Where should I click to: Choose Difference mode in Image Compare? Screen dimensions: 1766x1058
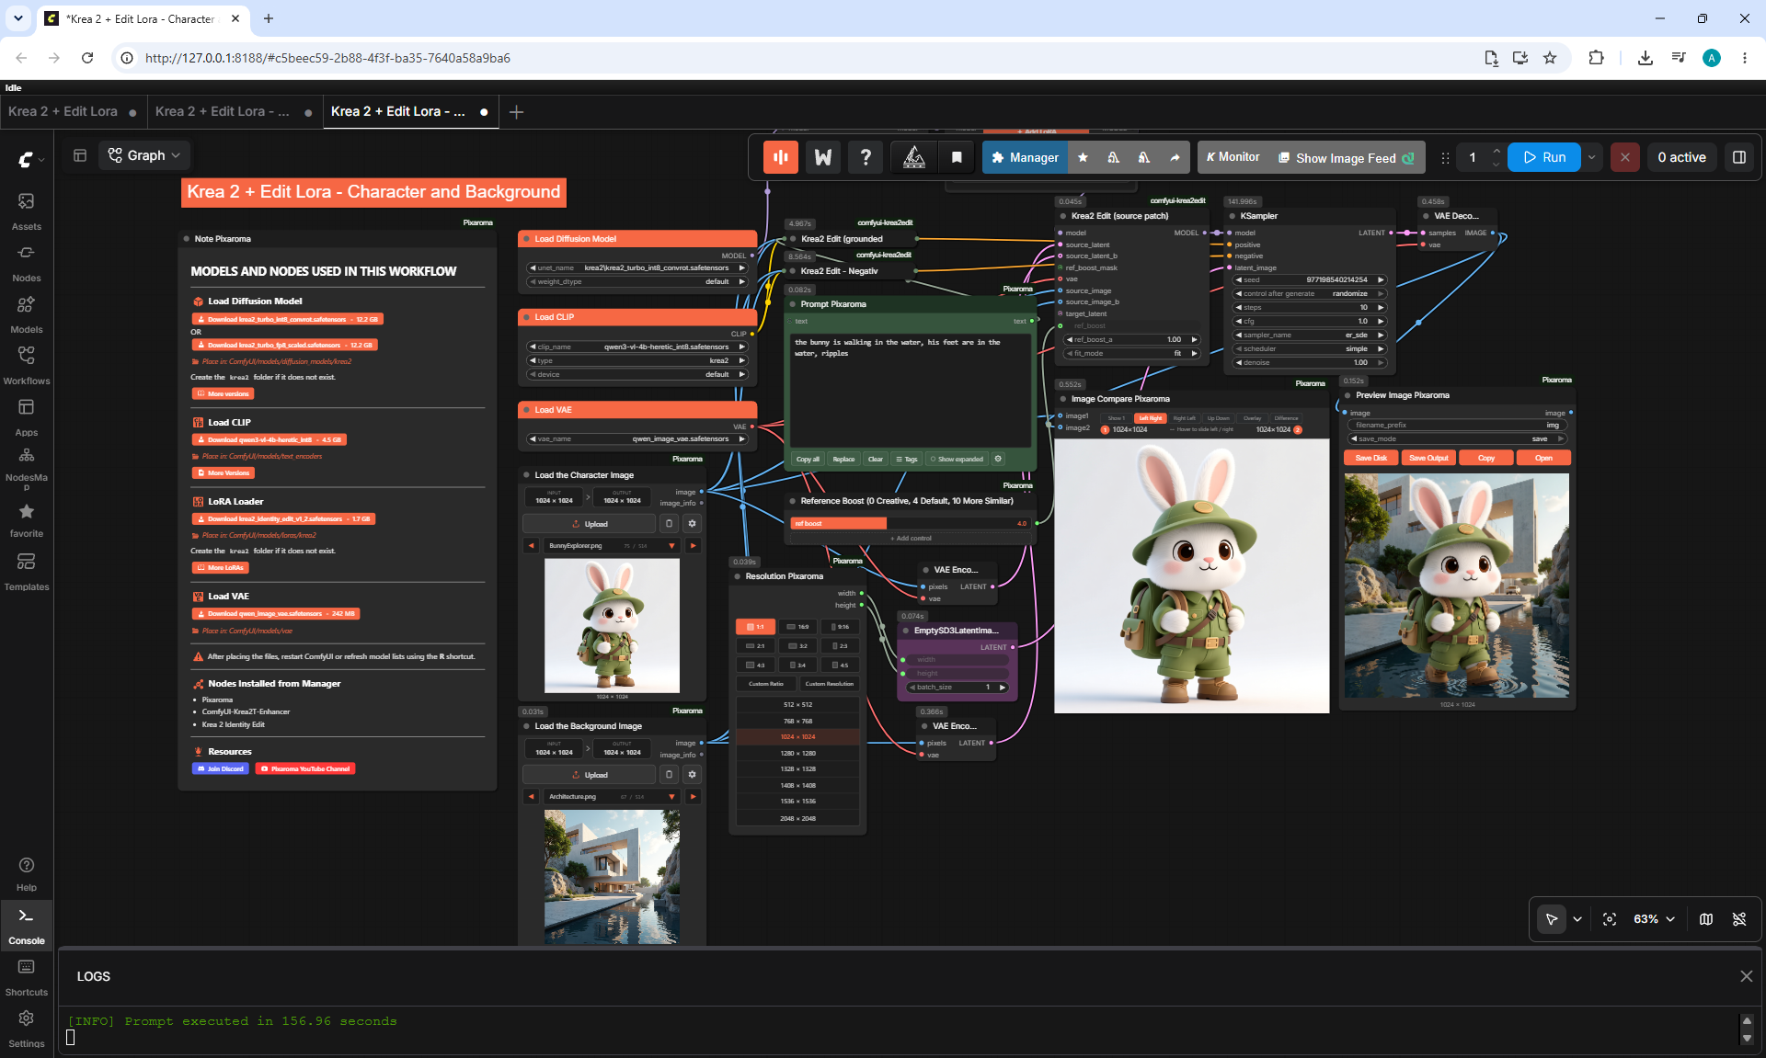click(1286, 418)
